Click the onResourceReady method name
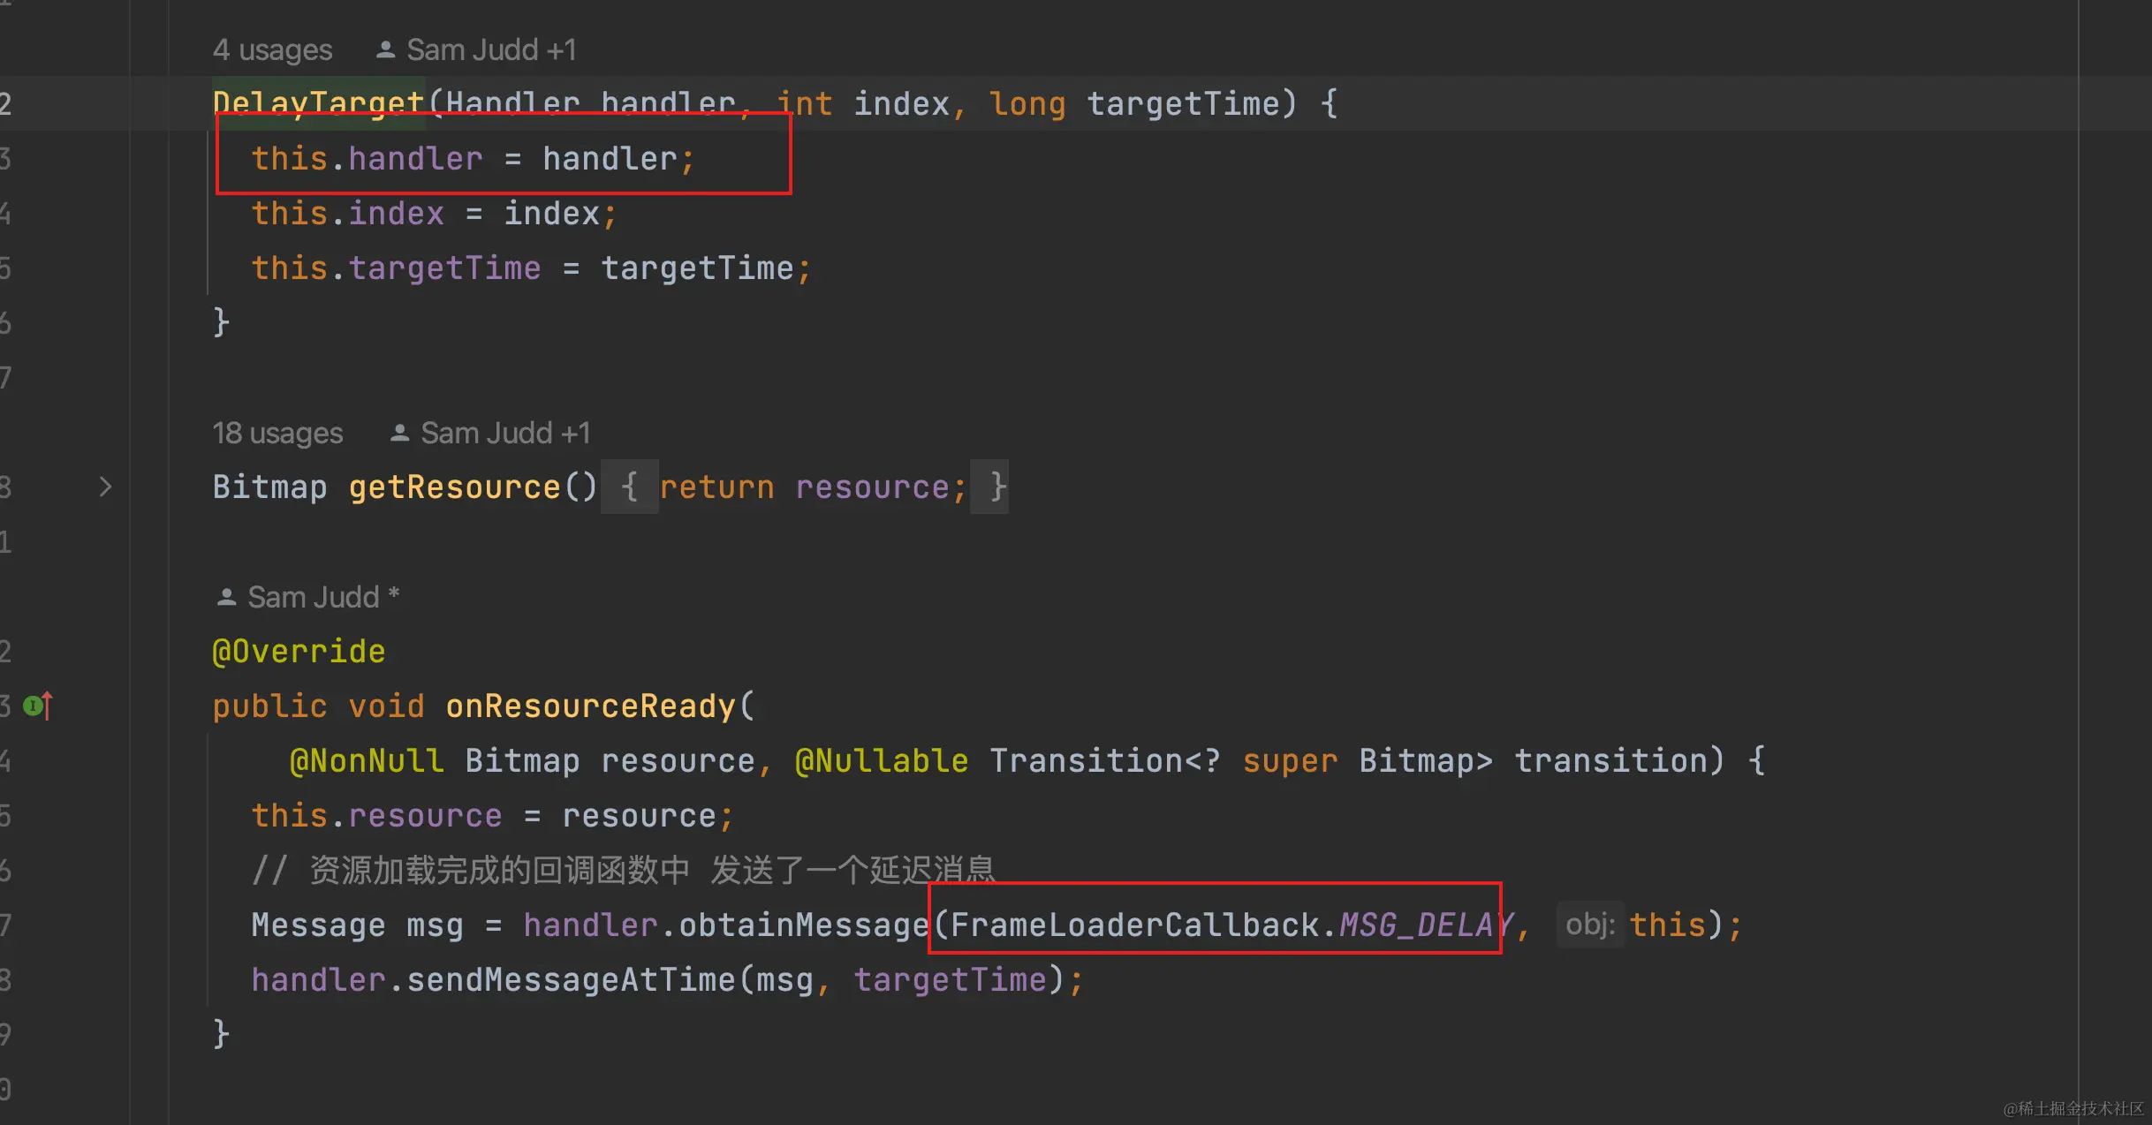Screen dimensions: 2152x1125 [x=590, y=706]
